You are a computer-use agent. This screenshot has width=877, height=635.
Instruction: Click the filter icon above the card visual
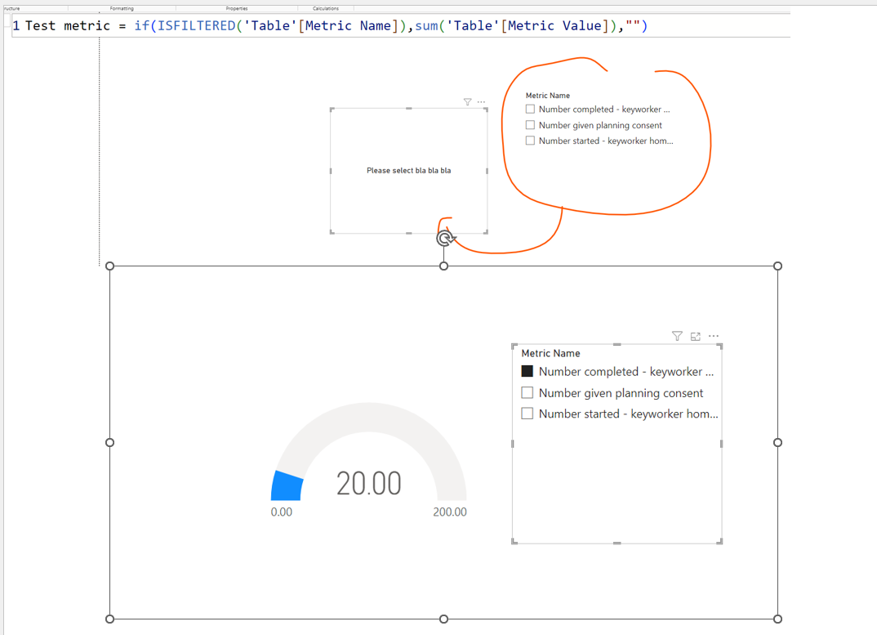click(x=468, y=102)
